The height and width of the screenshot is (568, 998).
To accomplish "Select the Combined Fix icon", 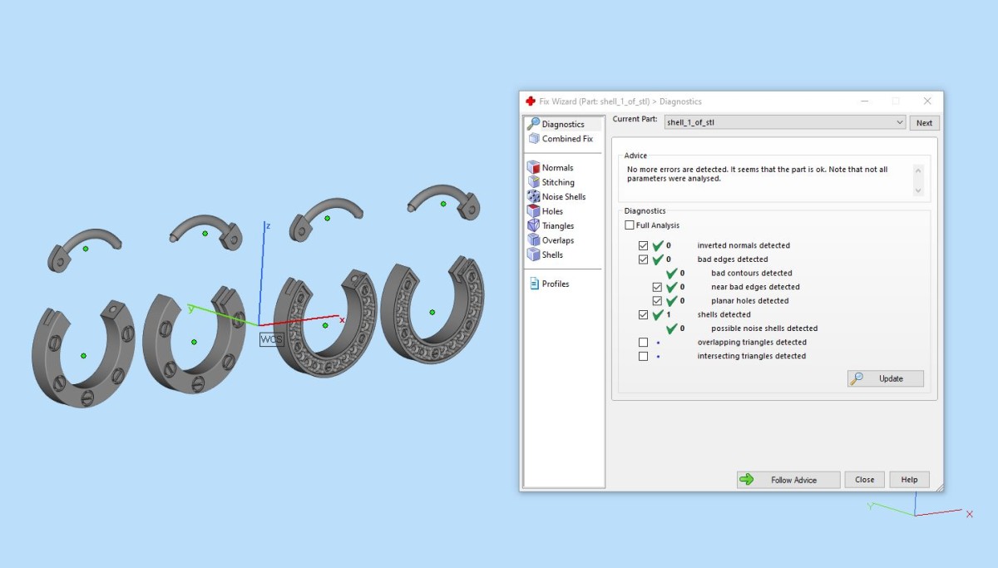I will point(533,139).
